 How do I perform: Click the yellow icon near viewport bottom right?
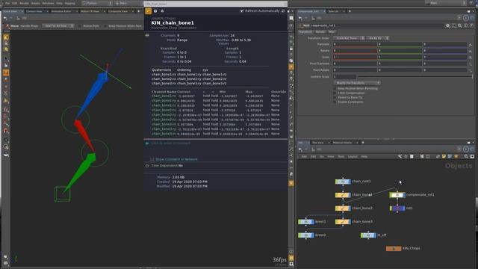tap(291, 258)
